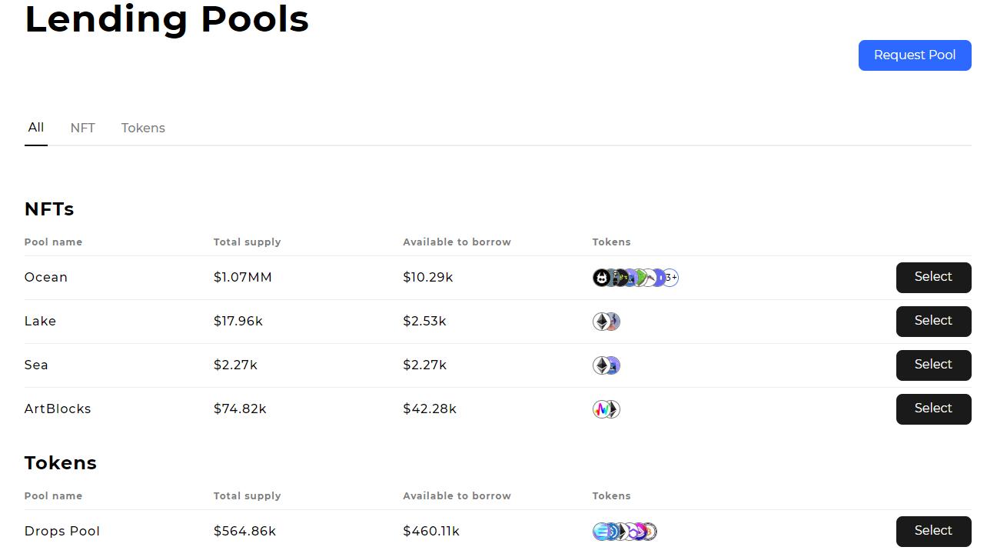The height and width of the screenshot is (557, 987).
Task: Click the "3+" more tokens badge in Ocean row
Action: (670, 278)
